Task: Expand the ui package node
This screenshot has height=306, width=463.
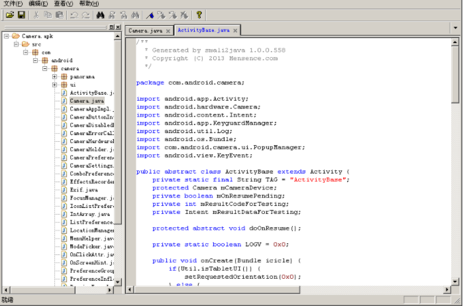Action: (x=54, y=85)
